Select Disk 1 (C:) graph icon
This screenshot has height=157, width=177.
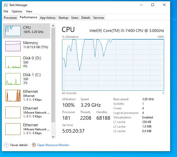tap(13, 79)
